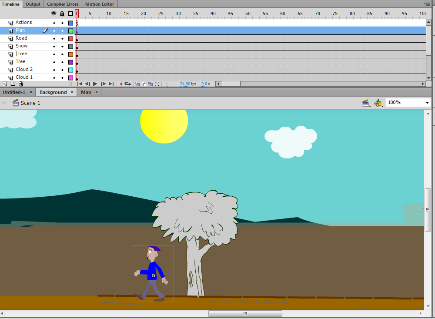The image size is (435, 319).
Task: Return to Scene 1 via breadcrumb
Action: point(30,103)
